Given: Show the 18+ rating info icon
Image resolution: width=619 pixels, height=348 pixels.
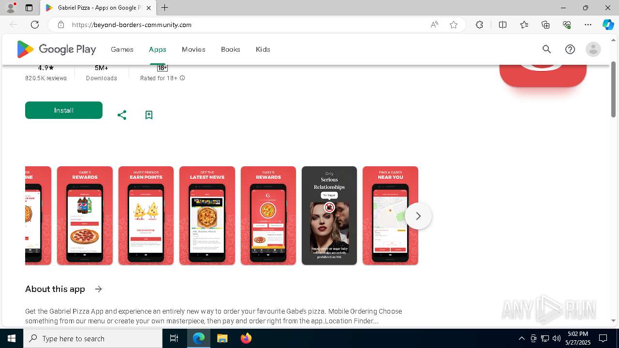Looking at the screenshot, I should (x=182, y=78).
